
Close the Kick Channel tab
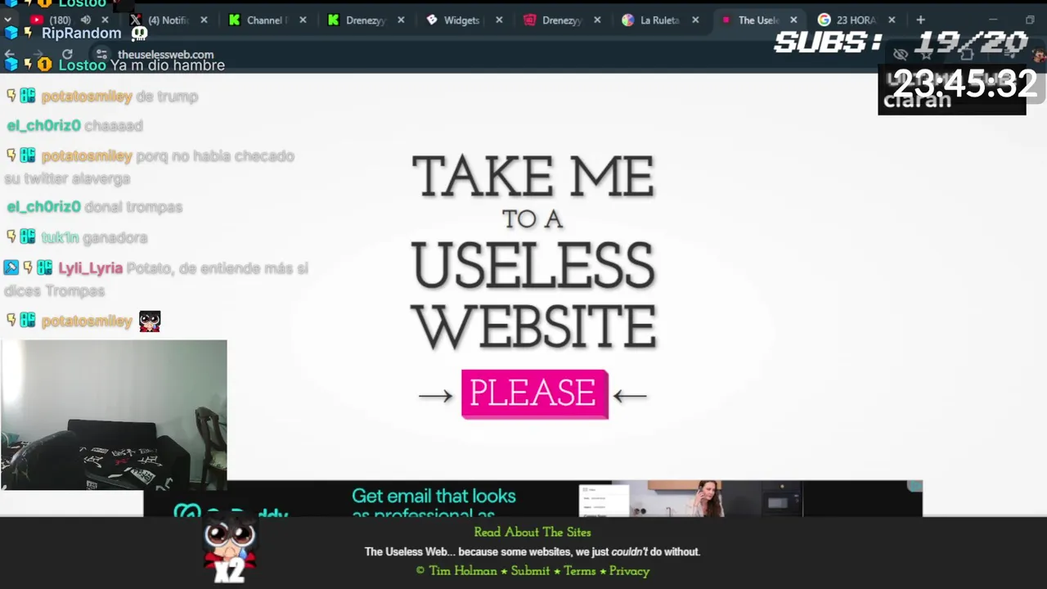tap(303, 20)
